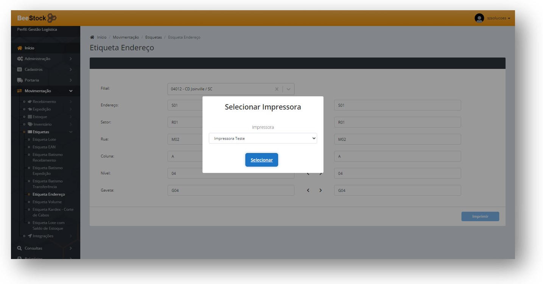Click the Administração gears icon

click(x=20, y=59)
